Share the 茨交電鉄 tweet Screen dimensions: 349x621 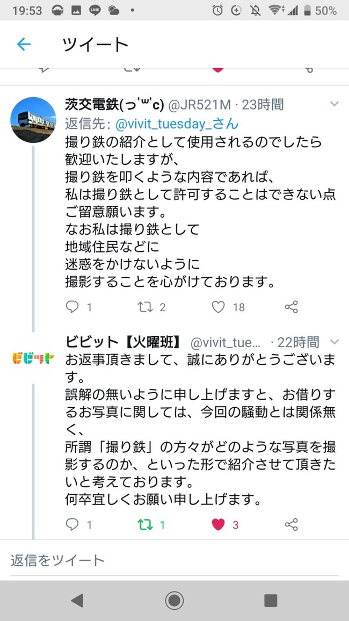291,307
